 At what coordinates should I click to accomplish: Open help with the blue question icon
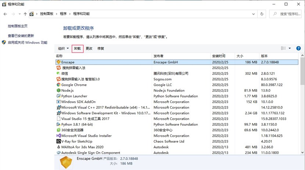click(x=298, y=48)
